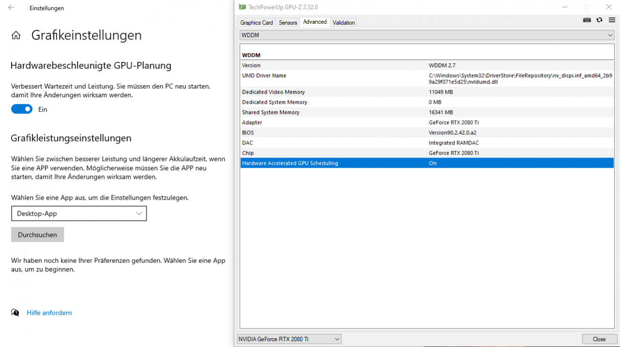Switch to Sensors tab
The height and width of the screenshot is (347, 620).
click(x=288, y=23)
